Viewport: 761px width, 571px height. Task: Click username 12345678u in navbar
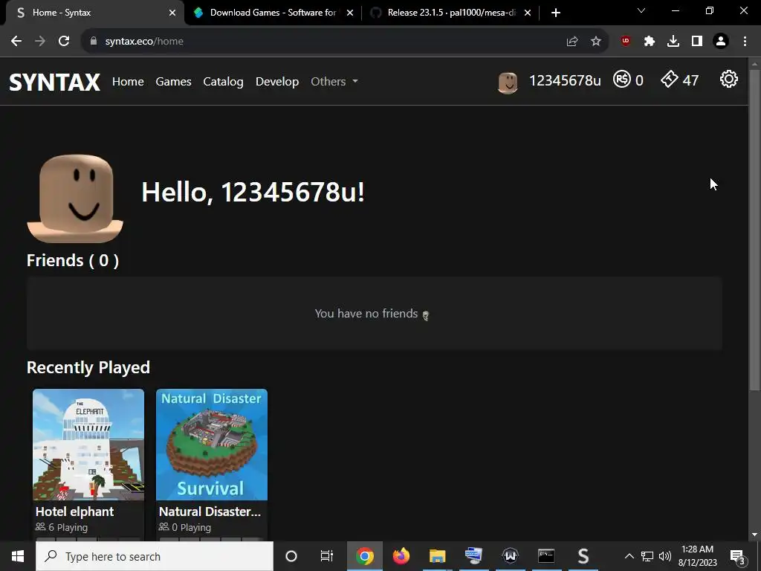pyautogui.click(x=565, y=80)
